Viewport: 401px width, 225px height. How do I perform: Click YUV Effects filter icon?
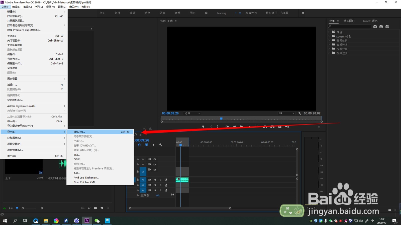click(x=387, y=26)
